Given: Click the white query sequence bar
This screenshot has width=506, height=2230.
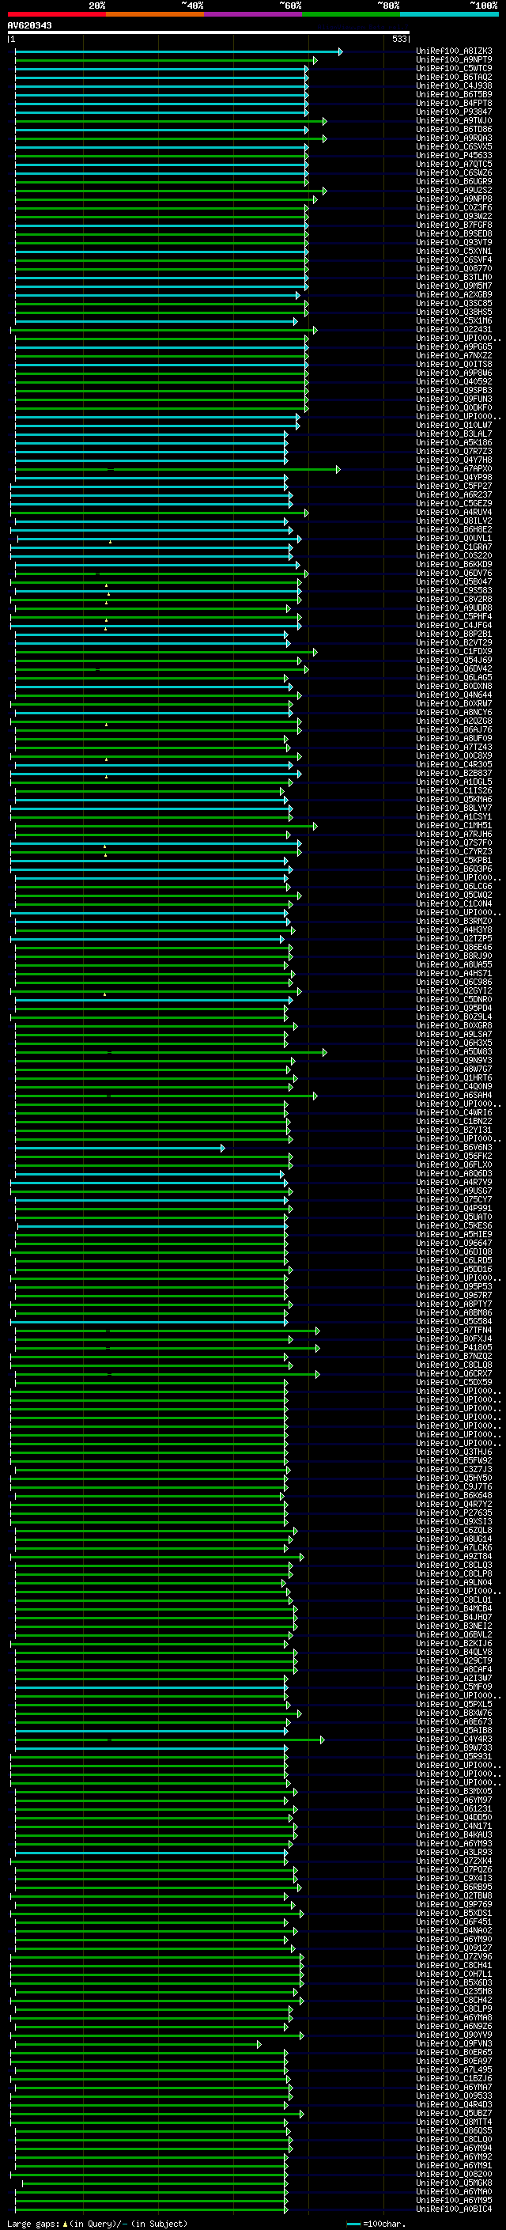Looking at the screenshot, I should coord(209,33).
